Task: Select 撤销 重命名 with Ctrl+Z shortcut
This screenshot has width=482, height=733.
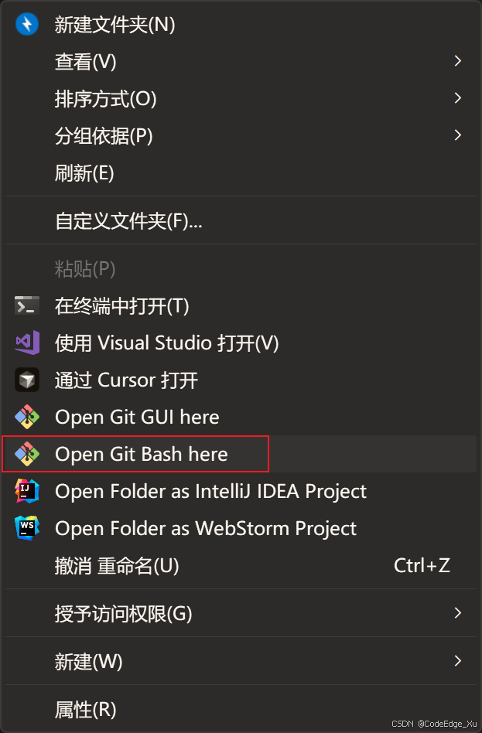Action: (116, 565)
